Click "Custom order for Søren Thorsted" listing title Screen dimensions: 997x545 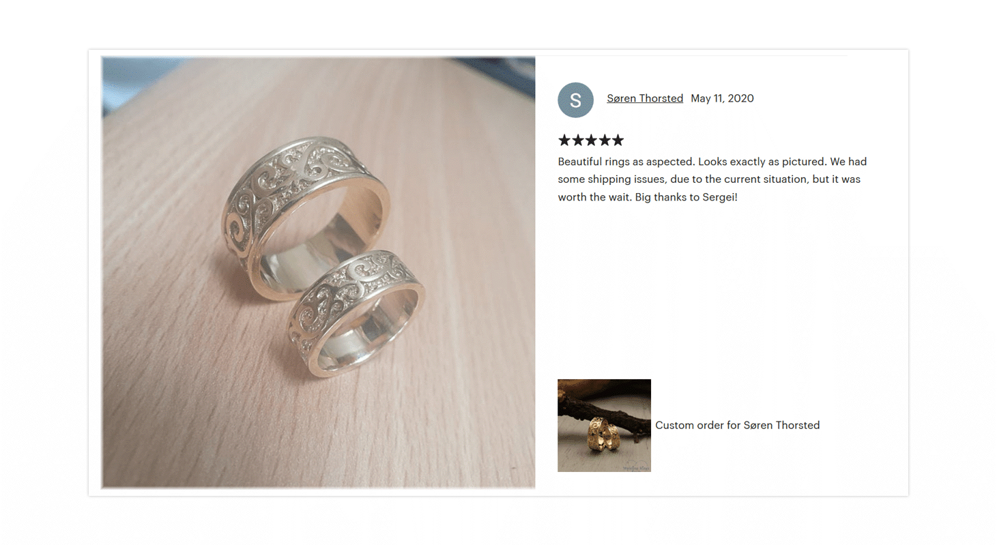coord(737,426)
